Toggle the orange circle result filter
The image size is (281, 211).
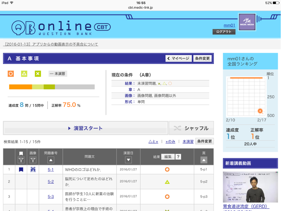point(11,73)
